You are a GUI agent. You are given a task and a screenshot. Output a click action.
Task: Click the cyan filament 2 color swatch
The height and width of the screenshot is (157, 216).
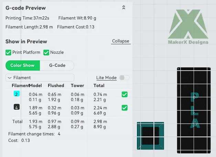[x=17, y=94]
